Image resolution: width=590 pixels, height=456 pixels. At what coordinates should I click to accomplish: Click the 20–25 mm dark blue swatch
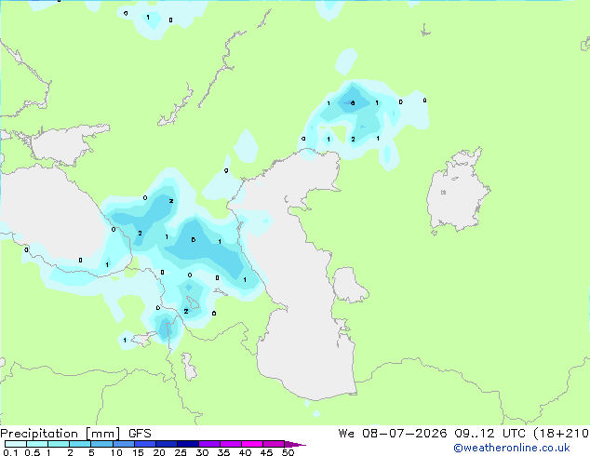coord(167,444)
